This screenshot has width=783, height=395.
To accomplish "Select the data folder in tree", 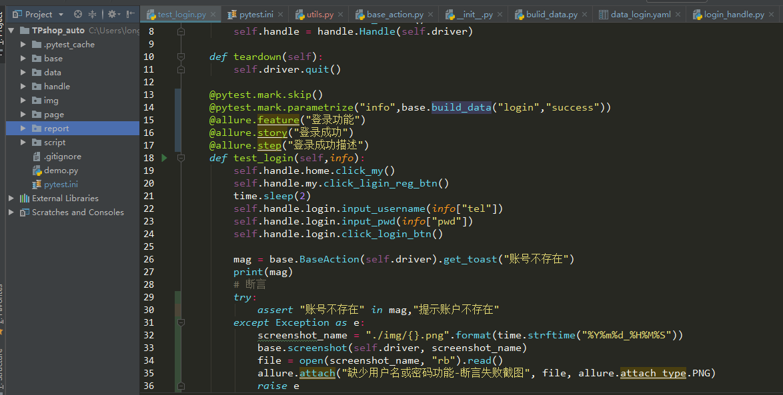I will 53,73.
